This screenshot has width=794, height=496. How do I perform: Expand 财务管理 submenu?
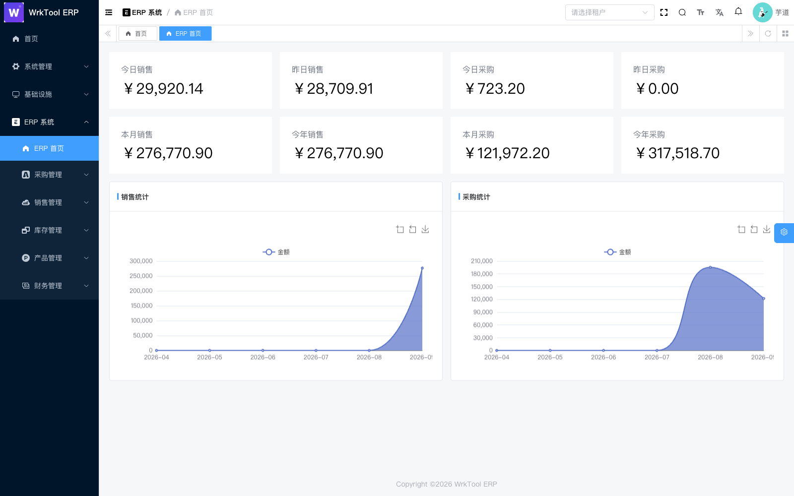tap(50, 286)
